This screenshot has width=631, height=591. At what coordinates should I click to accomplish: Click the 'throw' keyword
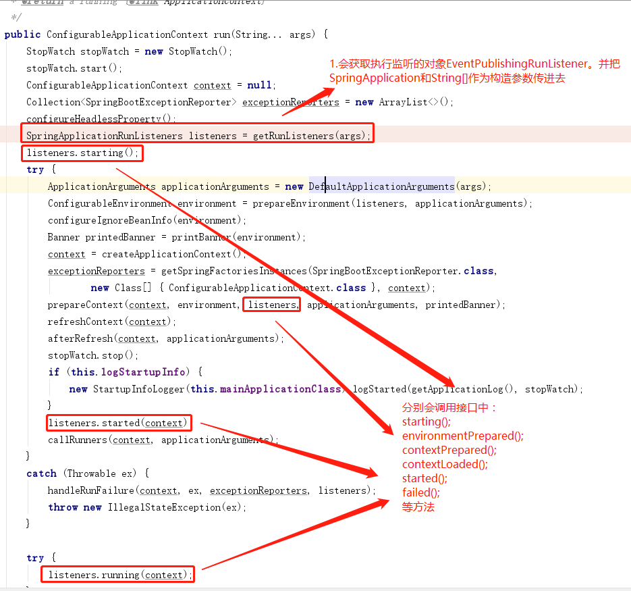(x=63, y=507)
